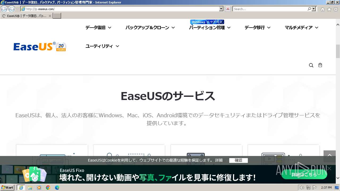
Task: Click the Action Center flag icon
Action: coord(314,188)
